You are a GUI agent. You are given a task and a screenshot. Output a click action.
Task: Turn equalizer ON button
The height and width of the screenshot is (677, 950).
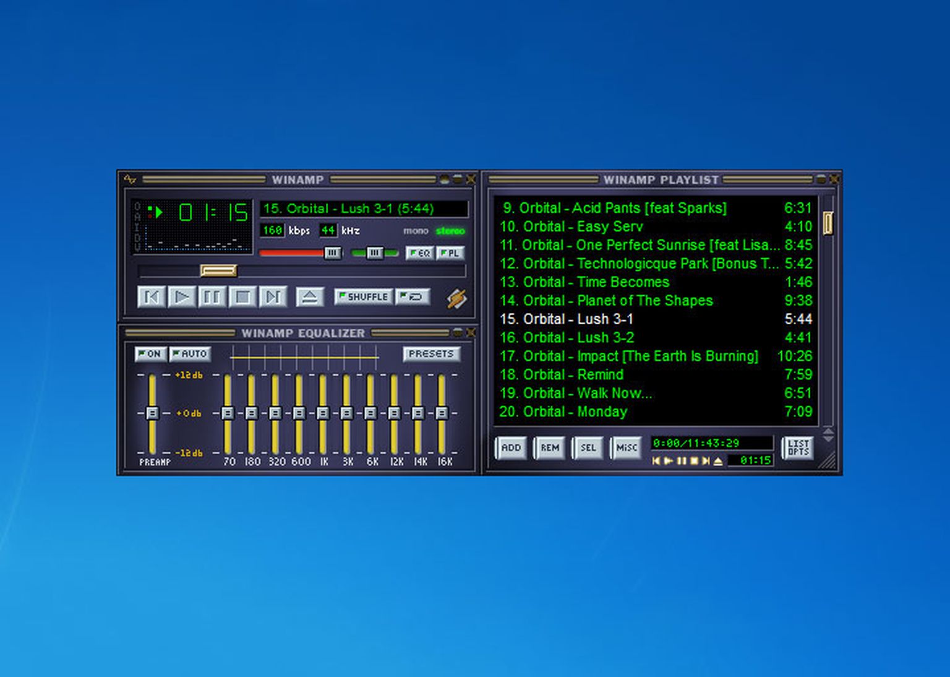click(151, 354)
